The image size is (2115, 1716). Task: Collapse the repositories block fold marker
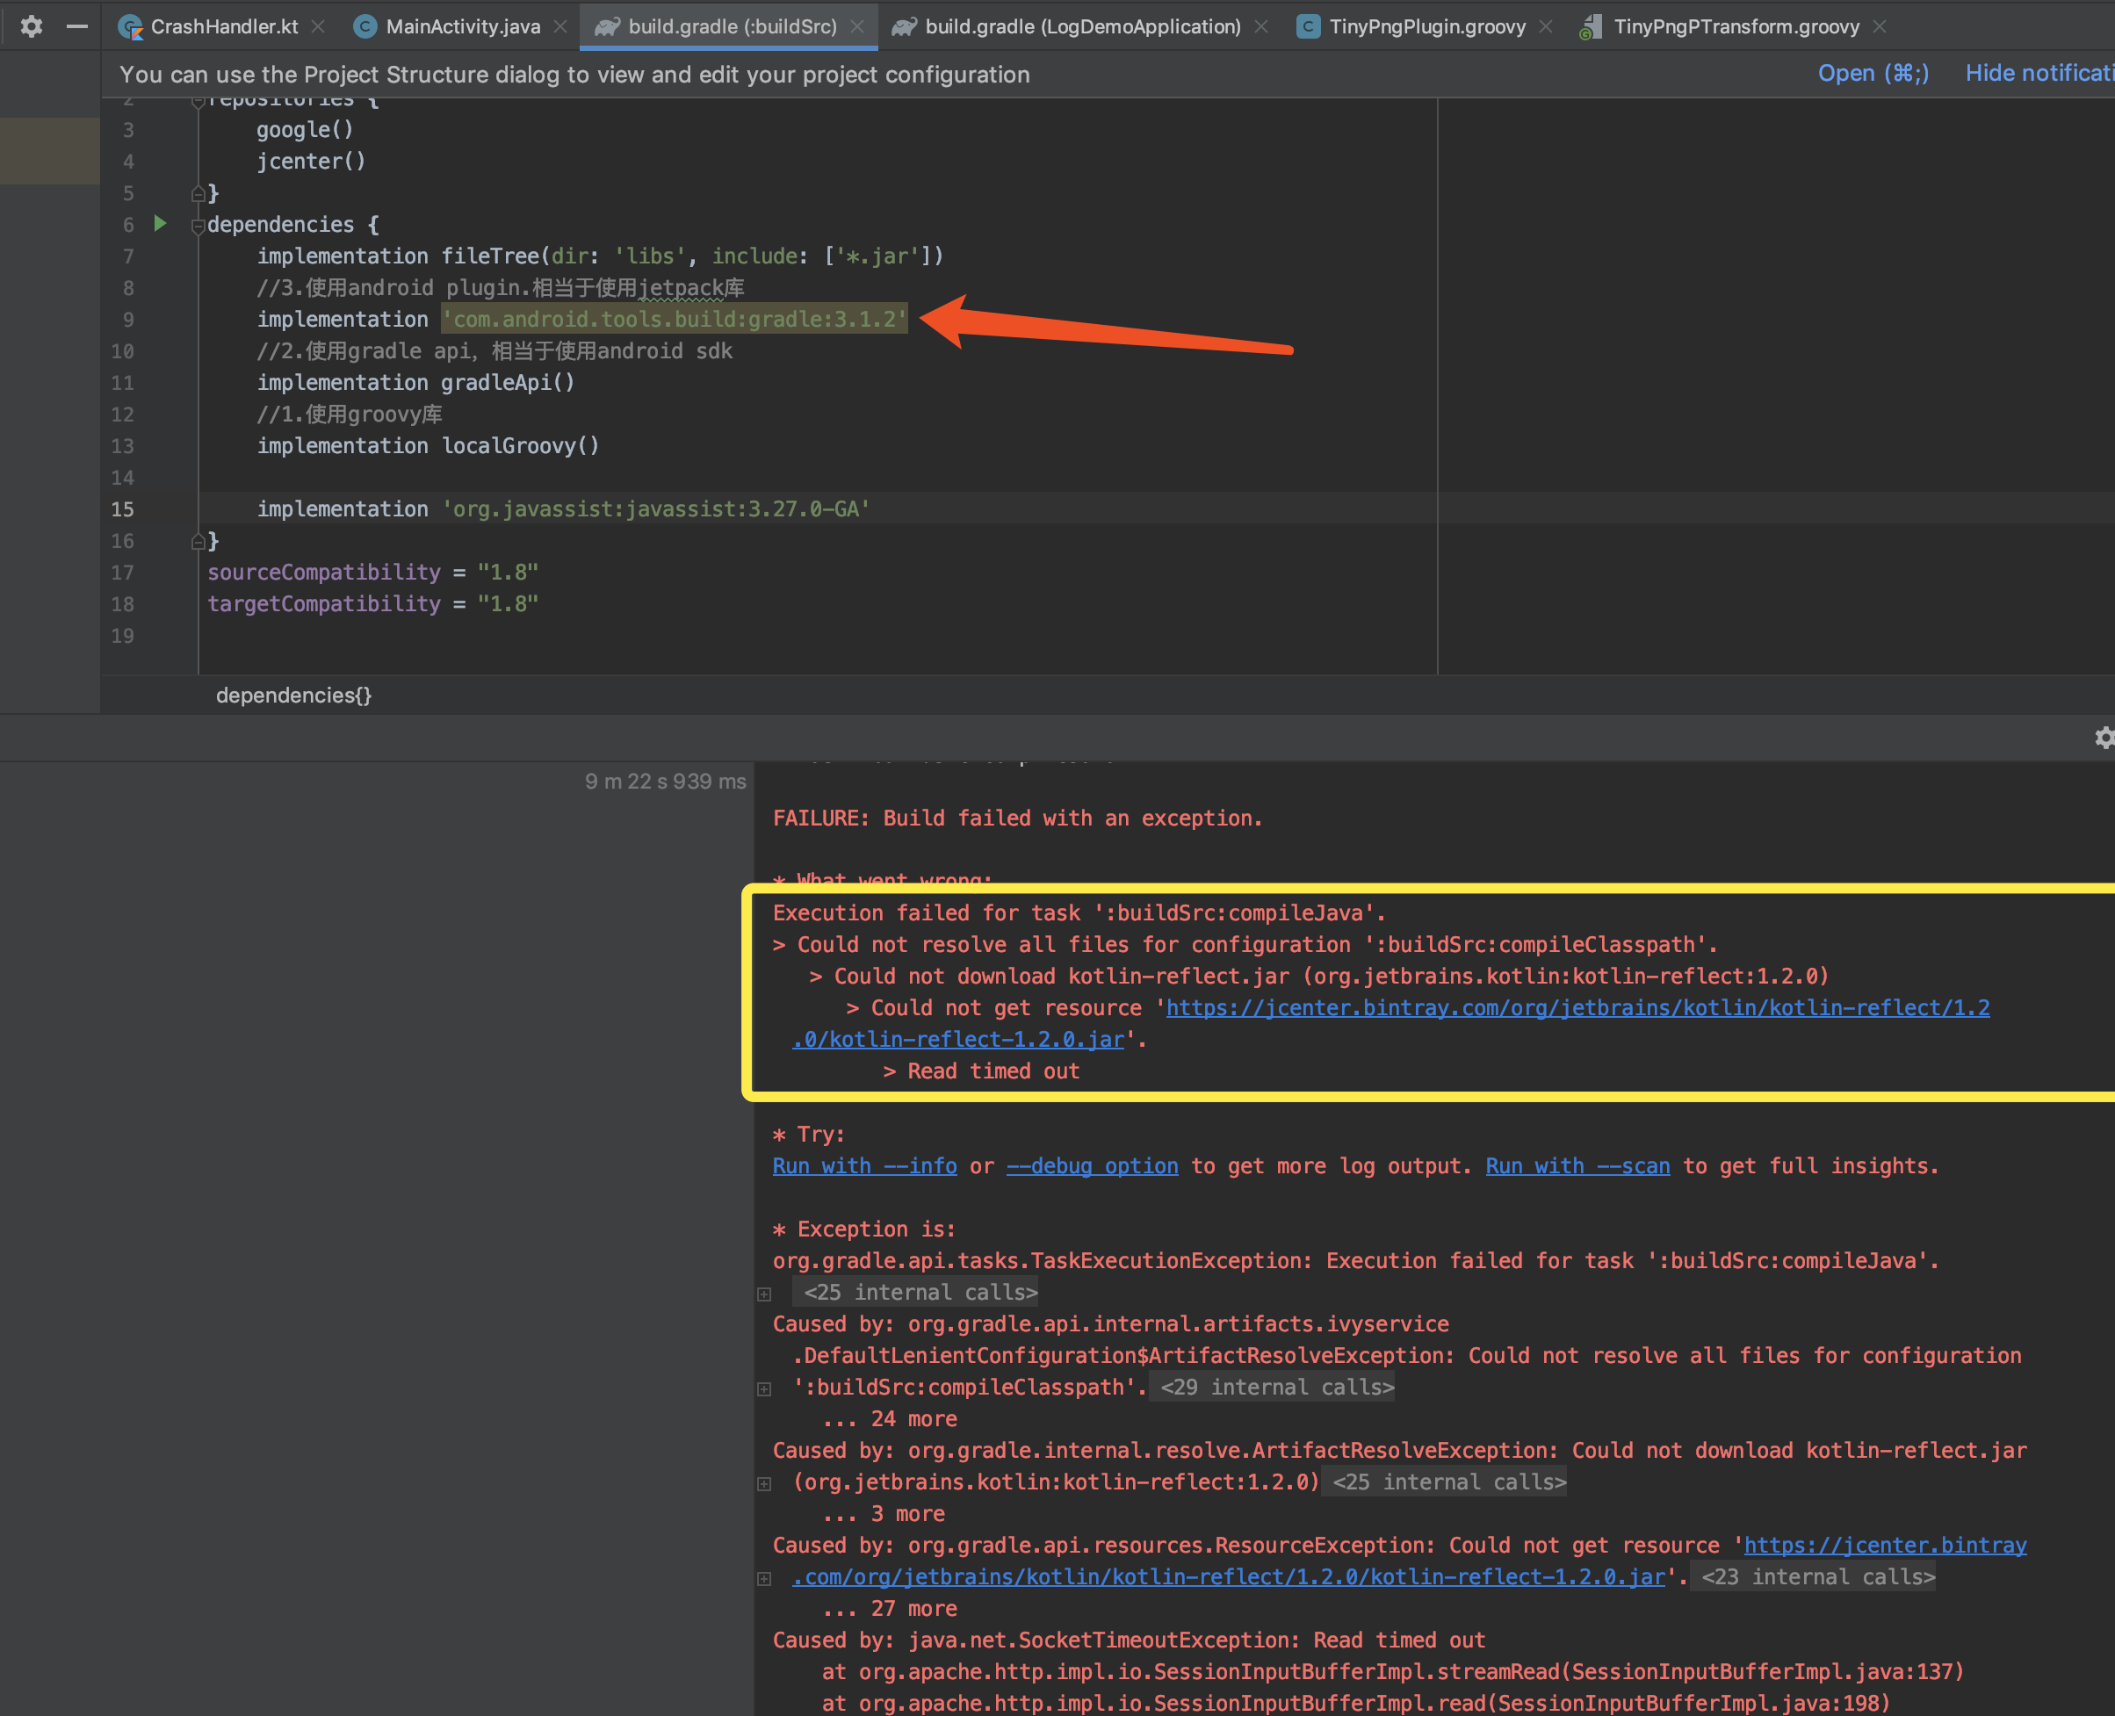click(x=198, y=102)
